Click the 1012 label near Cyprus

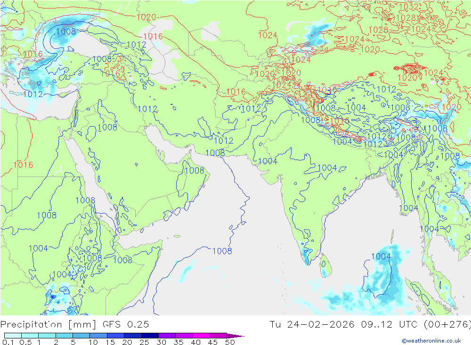pyautogui.click(x=33, y=94)
